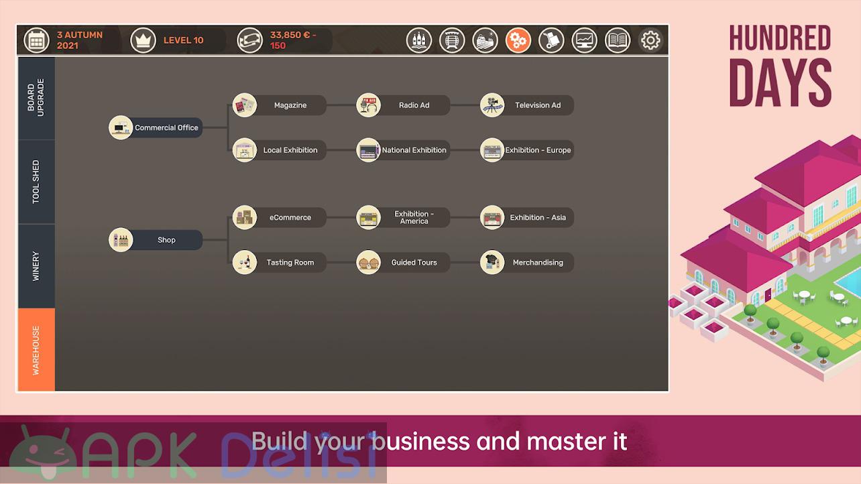Select the orange gears upgrades icon
The height and width of the screenshot is (484, 861).
point(518,40)
